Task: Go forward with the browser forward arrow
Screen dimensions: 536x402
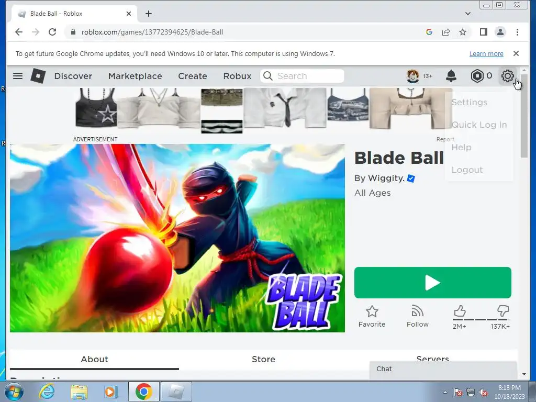Action: coord(36,32)
